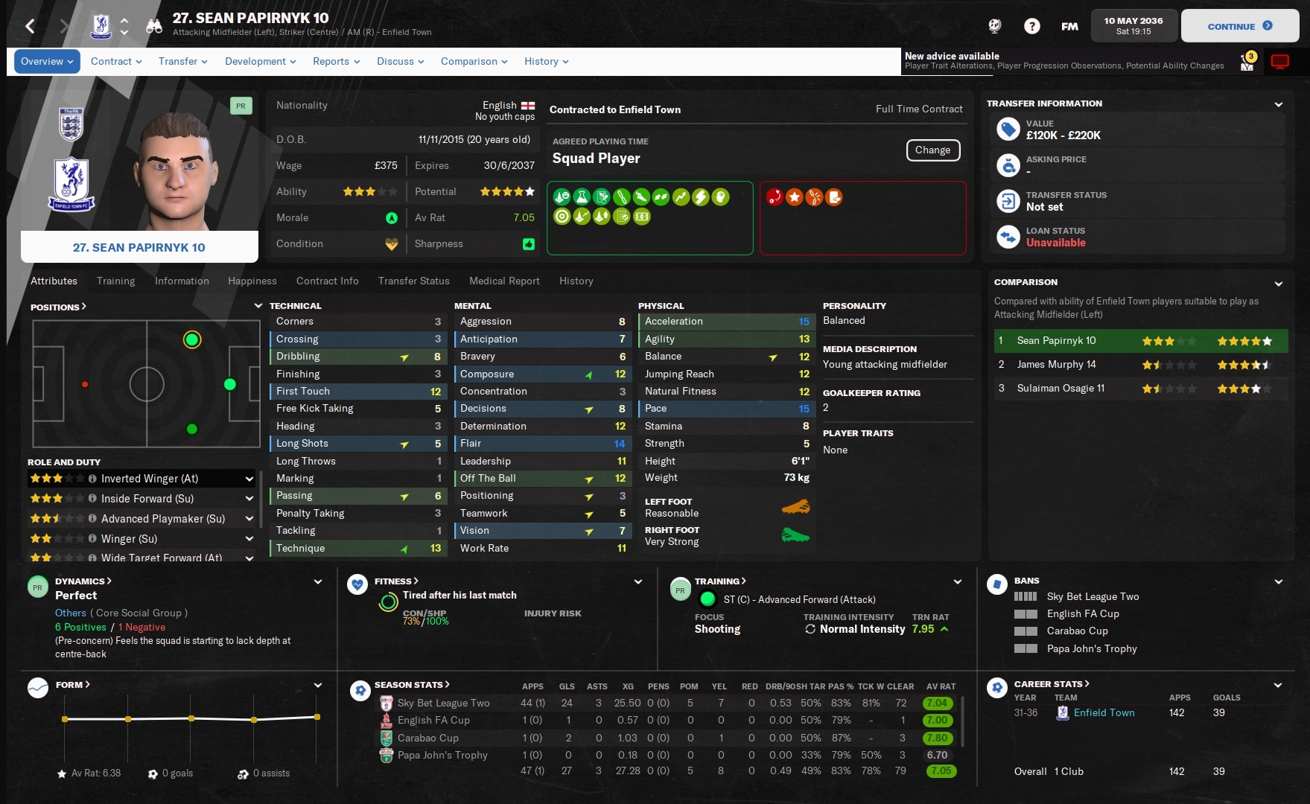Click the green flask icon in positives box

coord(582,197)
